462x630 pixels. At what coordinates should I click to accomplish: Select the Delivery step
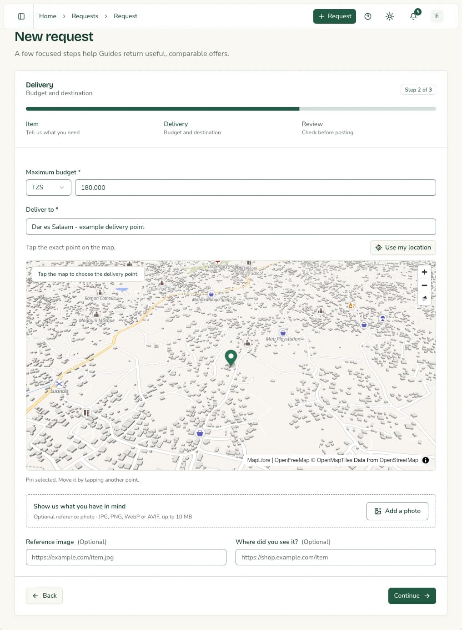(192, 128)
